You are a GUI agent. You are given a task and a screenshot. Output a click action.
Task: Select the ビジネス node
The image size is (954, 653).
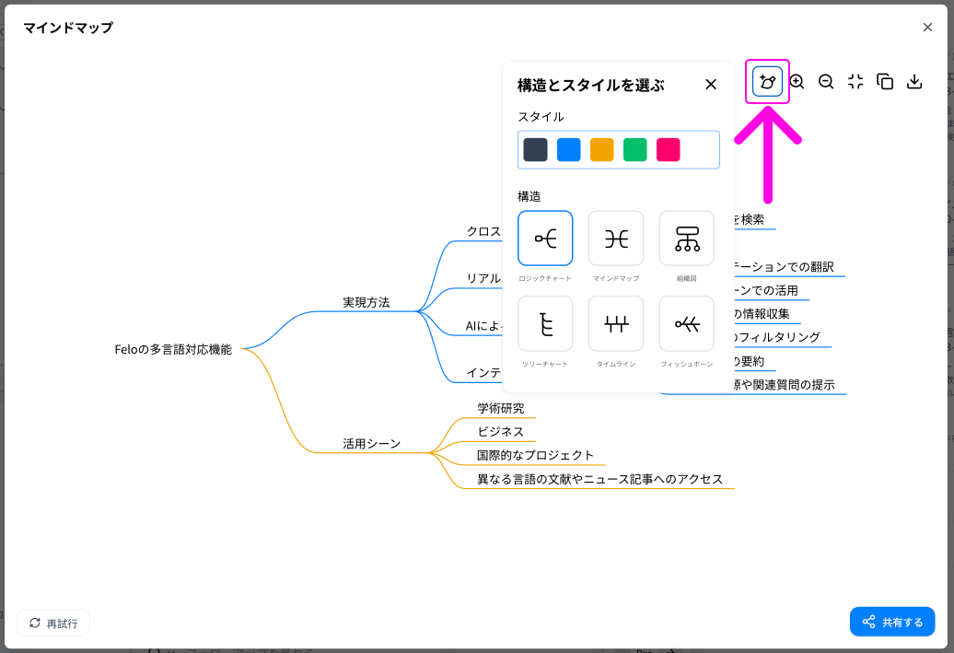coord(501,432)
